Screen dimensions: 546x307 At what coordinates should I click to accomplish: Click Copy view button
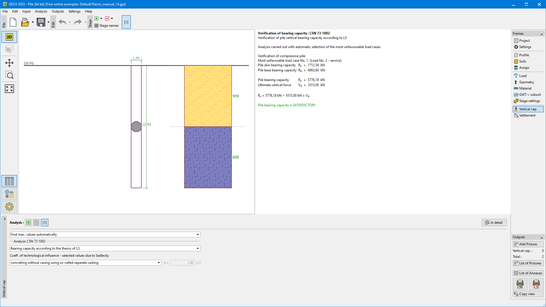528,294
